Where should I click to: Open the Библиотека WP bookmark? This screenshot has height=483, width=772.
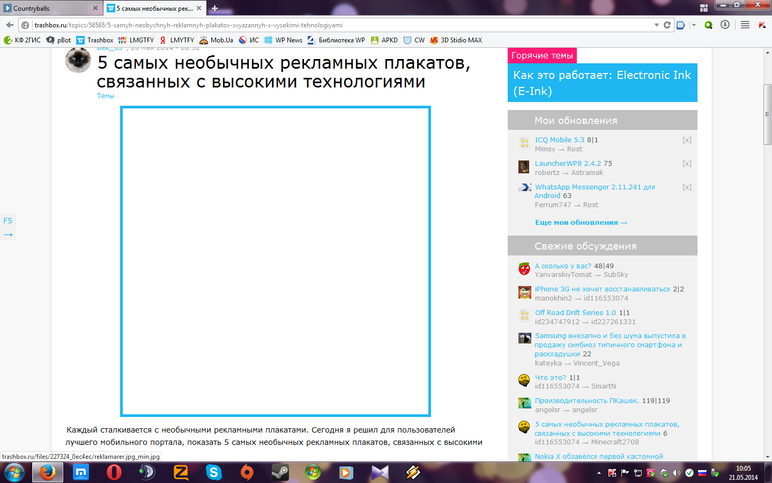336,40
